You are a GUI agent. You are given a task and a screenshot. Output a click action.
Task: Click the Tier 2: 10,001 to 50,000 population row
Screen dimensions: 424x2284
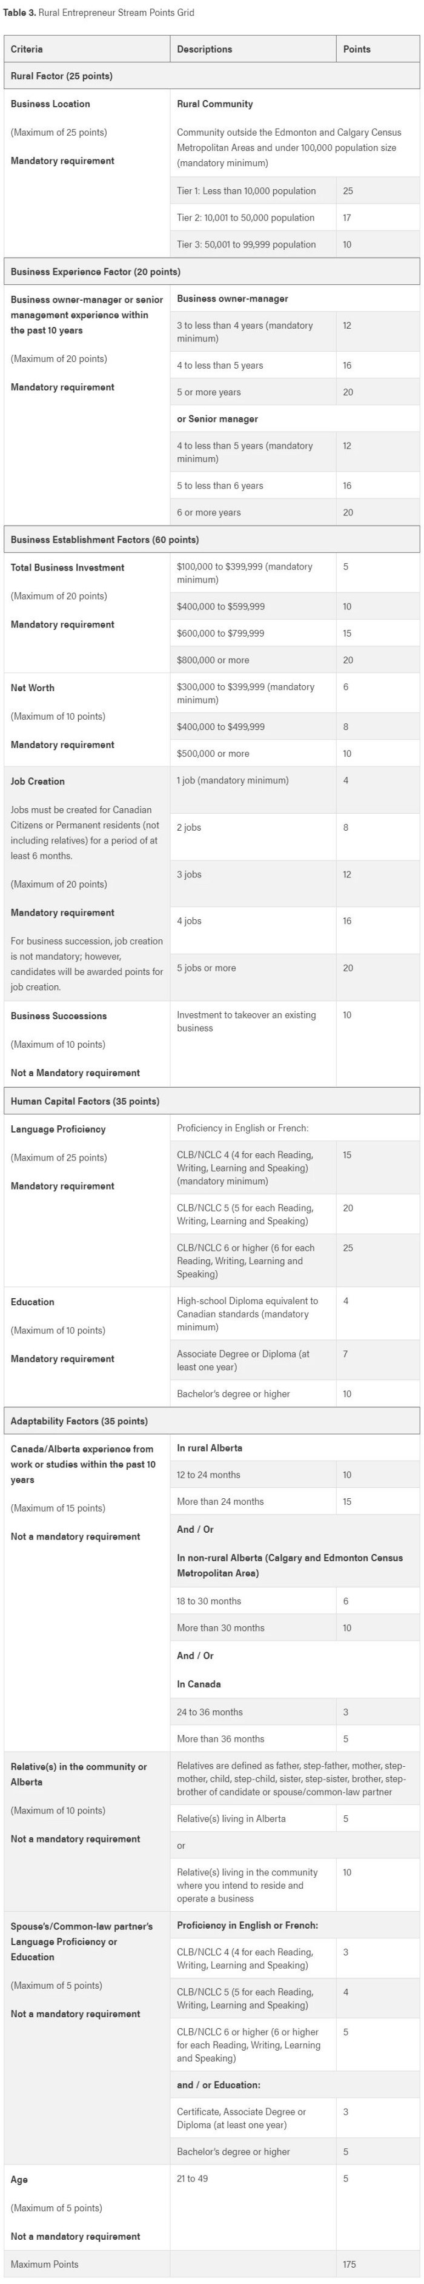point(245,217)
